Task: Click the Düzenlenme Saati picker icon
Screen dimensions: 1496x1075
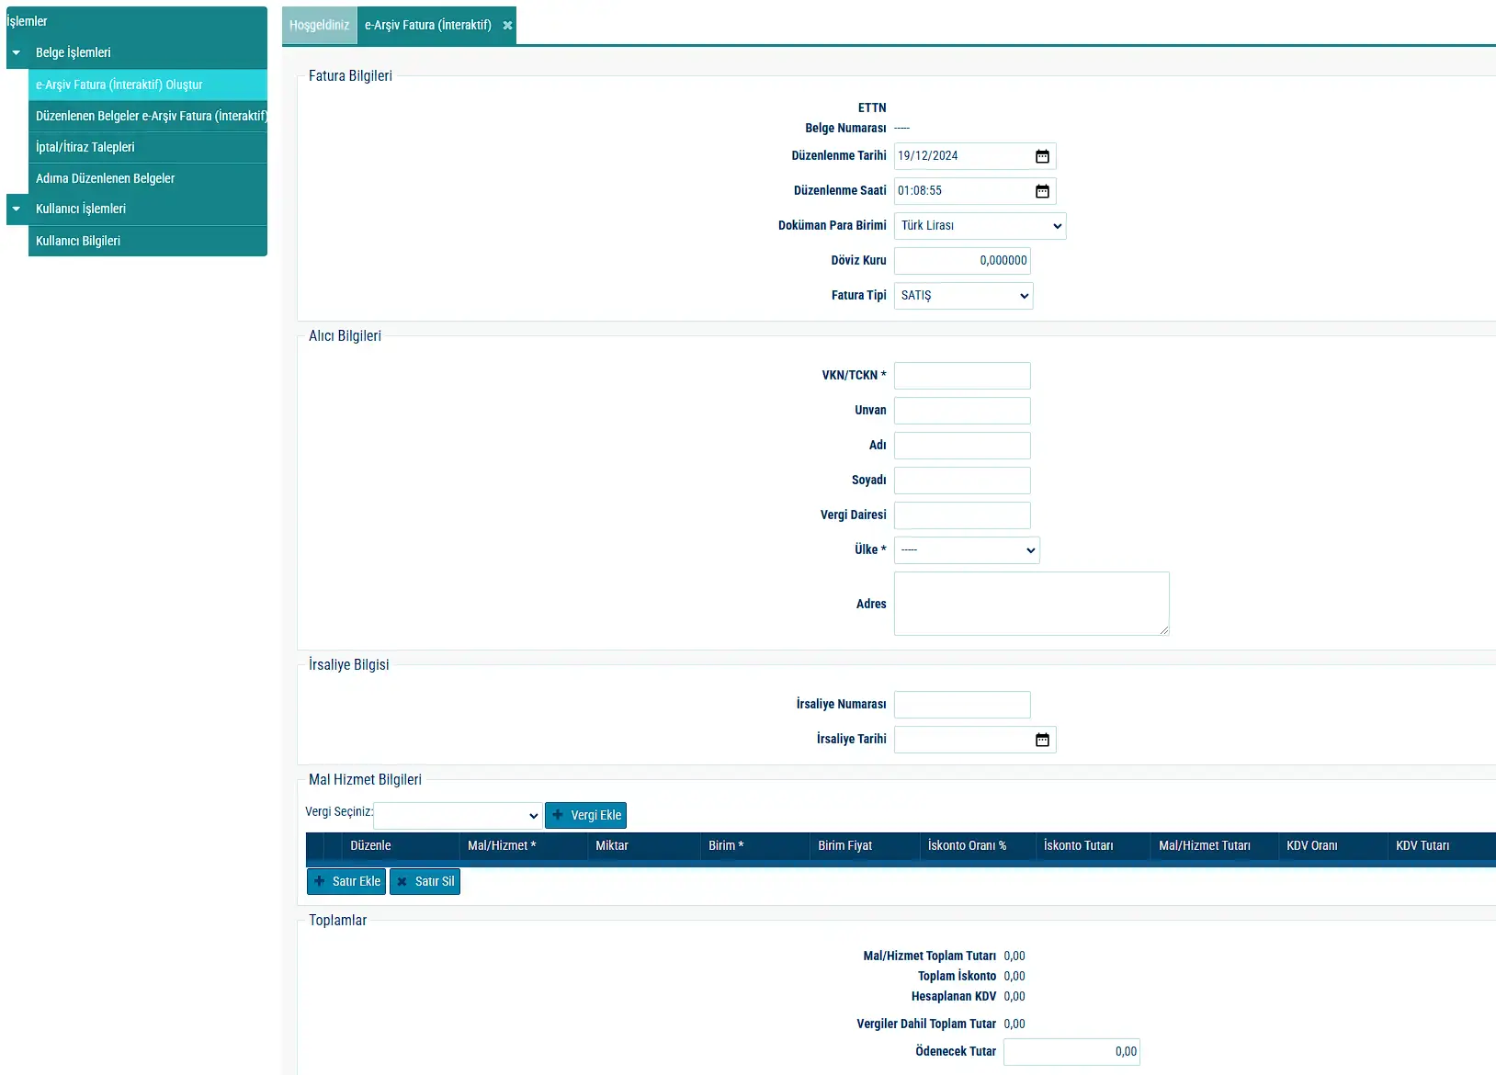Action: click(1042, 191)
